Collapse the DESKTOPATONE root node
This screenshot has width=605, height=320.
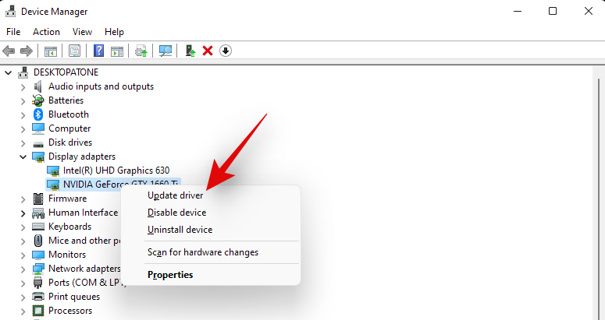click(8, 72)
